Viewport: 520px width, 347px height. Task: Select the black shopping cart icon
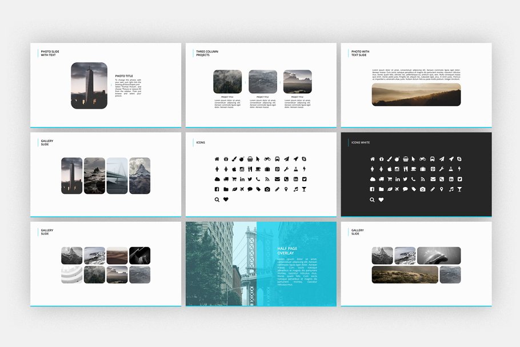pos(234,179)
